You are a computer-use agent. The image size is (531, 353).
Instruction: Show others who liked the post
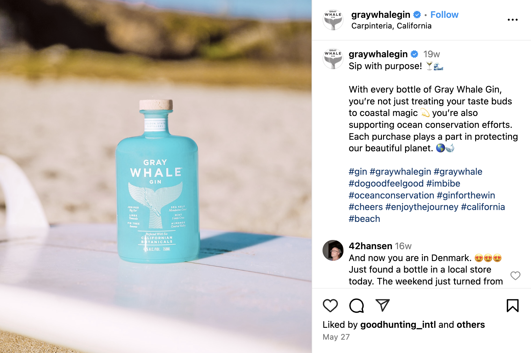[x=471, y=325]
